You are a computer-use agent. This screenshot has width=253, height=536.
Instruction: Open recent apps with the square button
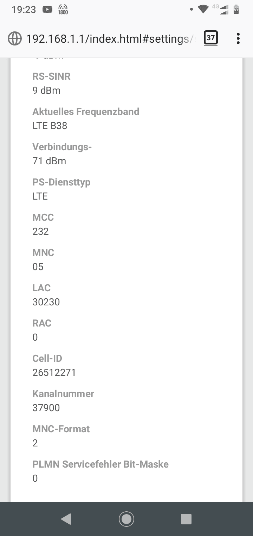pos(186,519)
